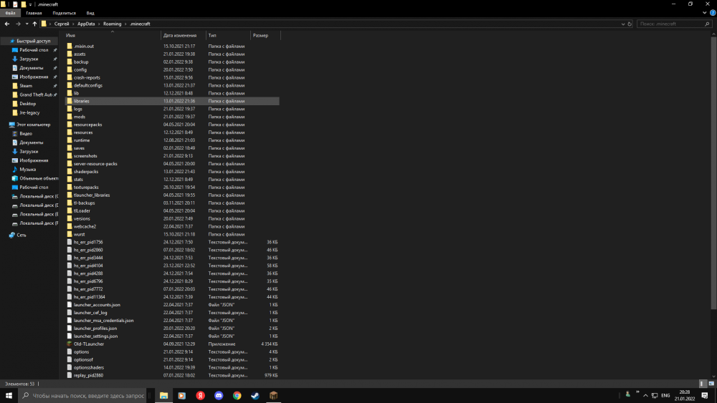Navigate to Сергей in breadcrumb
Screen dimensions: 717x403
click(x=61, y=24)
